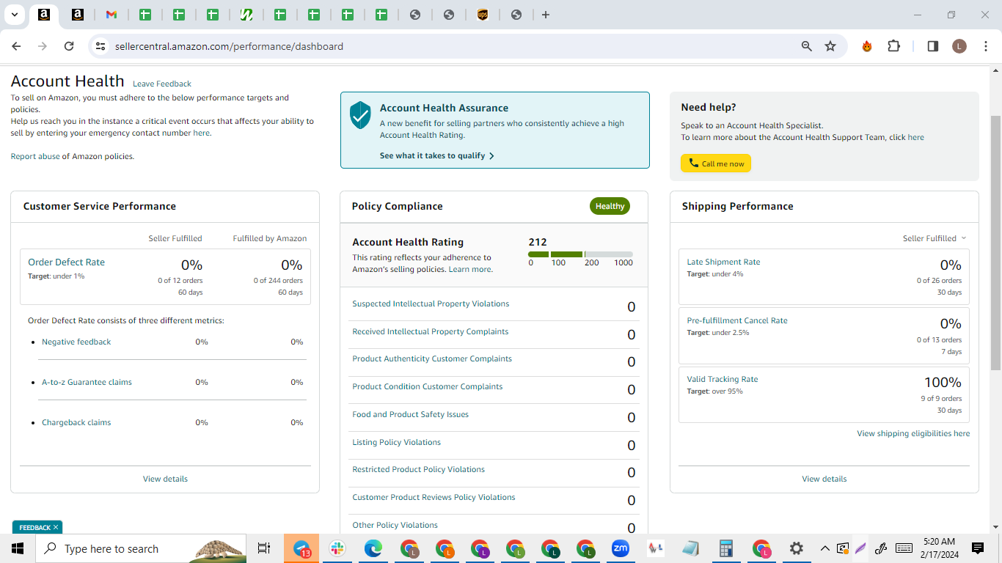Open the Pre-fulfillment Cancel Rate link
The height and width of the screenshot is (563, 1002).
coord(737,320)
